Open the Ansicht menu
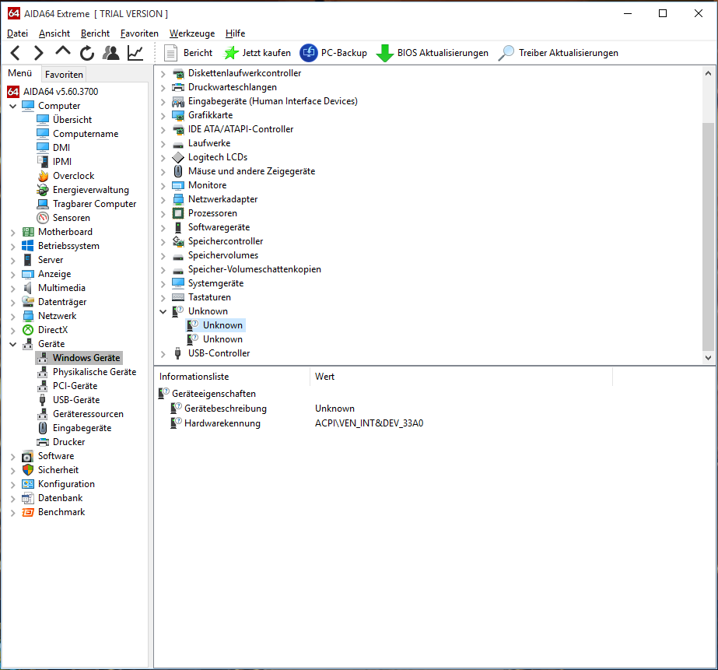The height and width of the screenshot is (670, 718). (54, 33)
